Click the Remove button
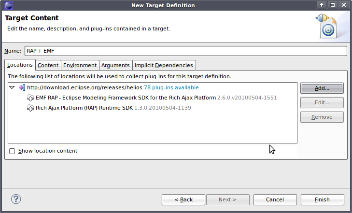The height and width of the screenshot is (213, 352). (x=322, y=117)
